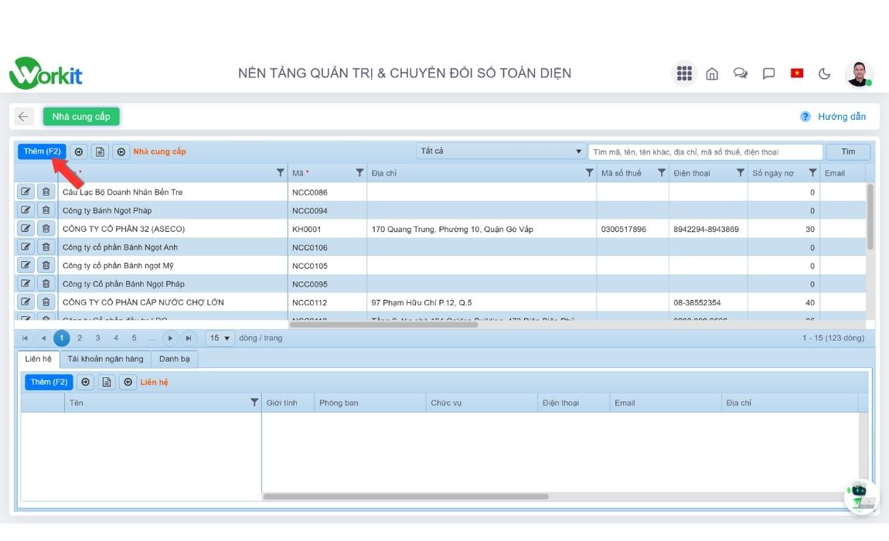Expand the filter dropdown on the Tên column
The width and height of the screenshot is (889, 541).
click(254, 402)
